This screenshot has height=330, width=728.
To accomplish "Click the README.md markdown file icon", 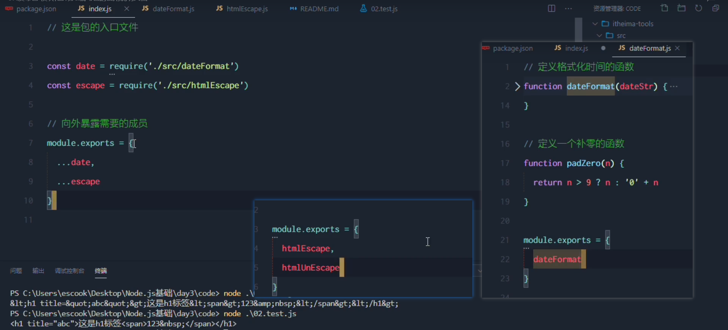I will tap(293, 9).
